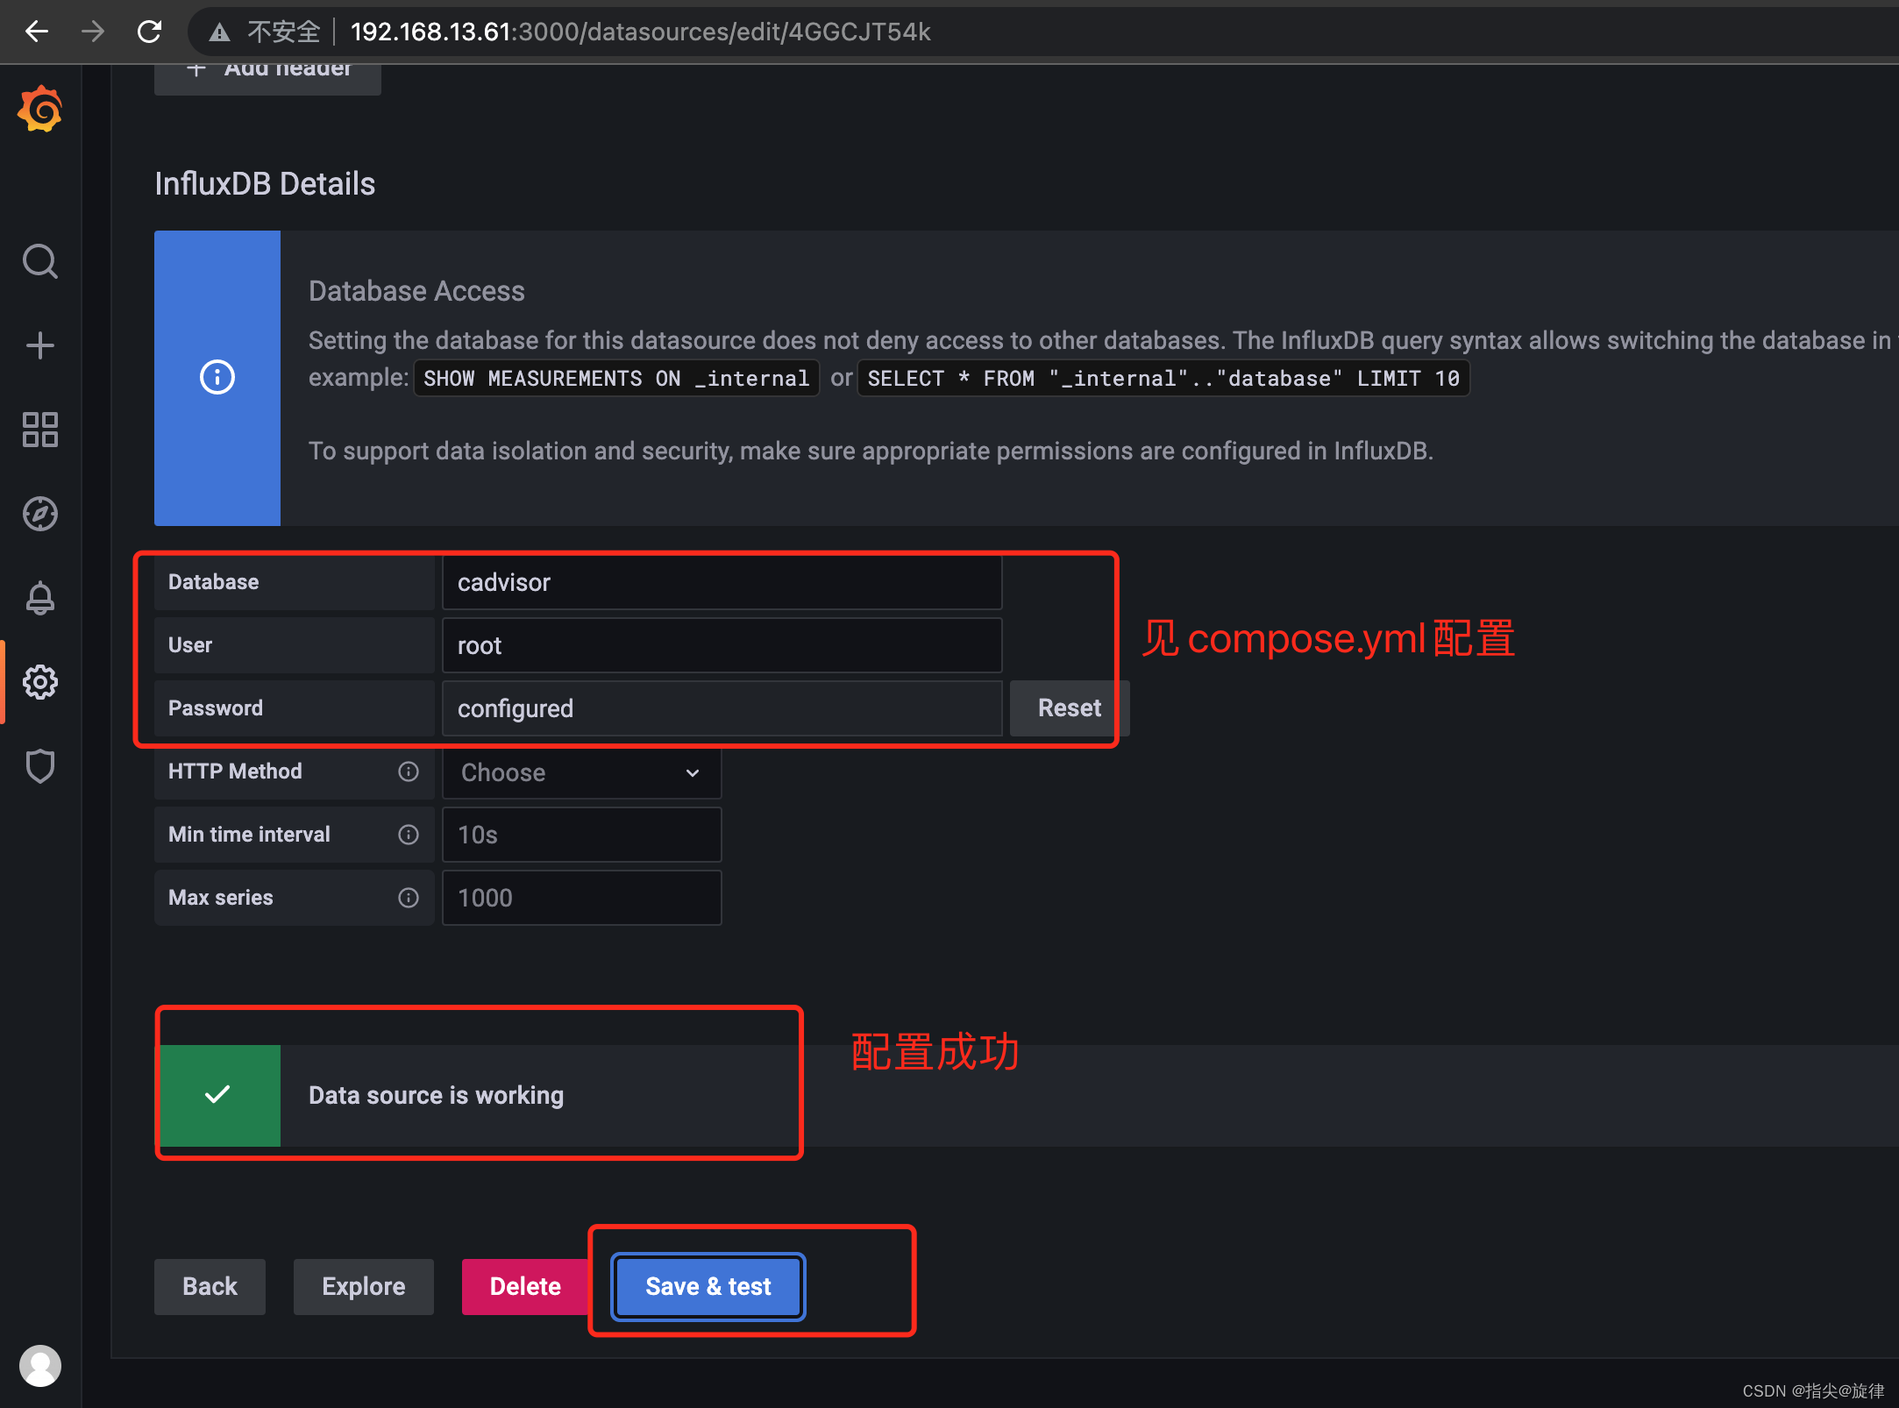Open the user profile avatar
This screenshot has height=1408, width=1899.
(39, 1365)
